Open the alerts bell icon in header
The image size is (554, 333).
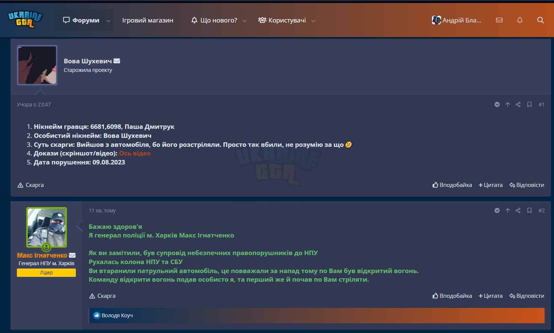(520, 20)
